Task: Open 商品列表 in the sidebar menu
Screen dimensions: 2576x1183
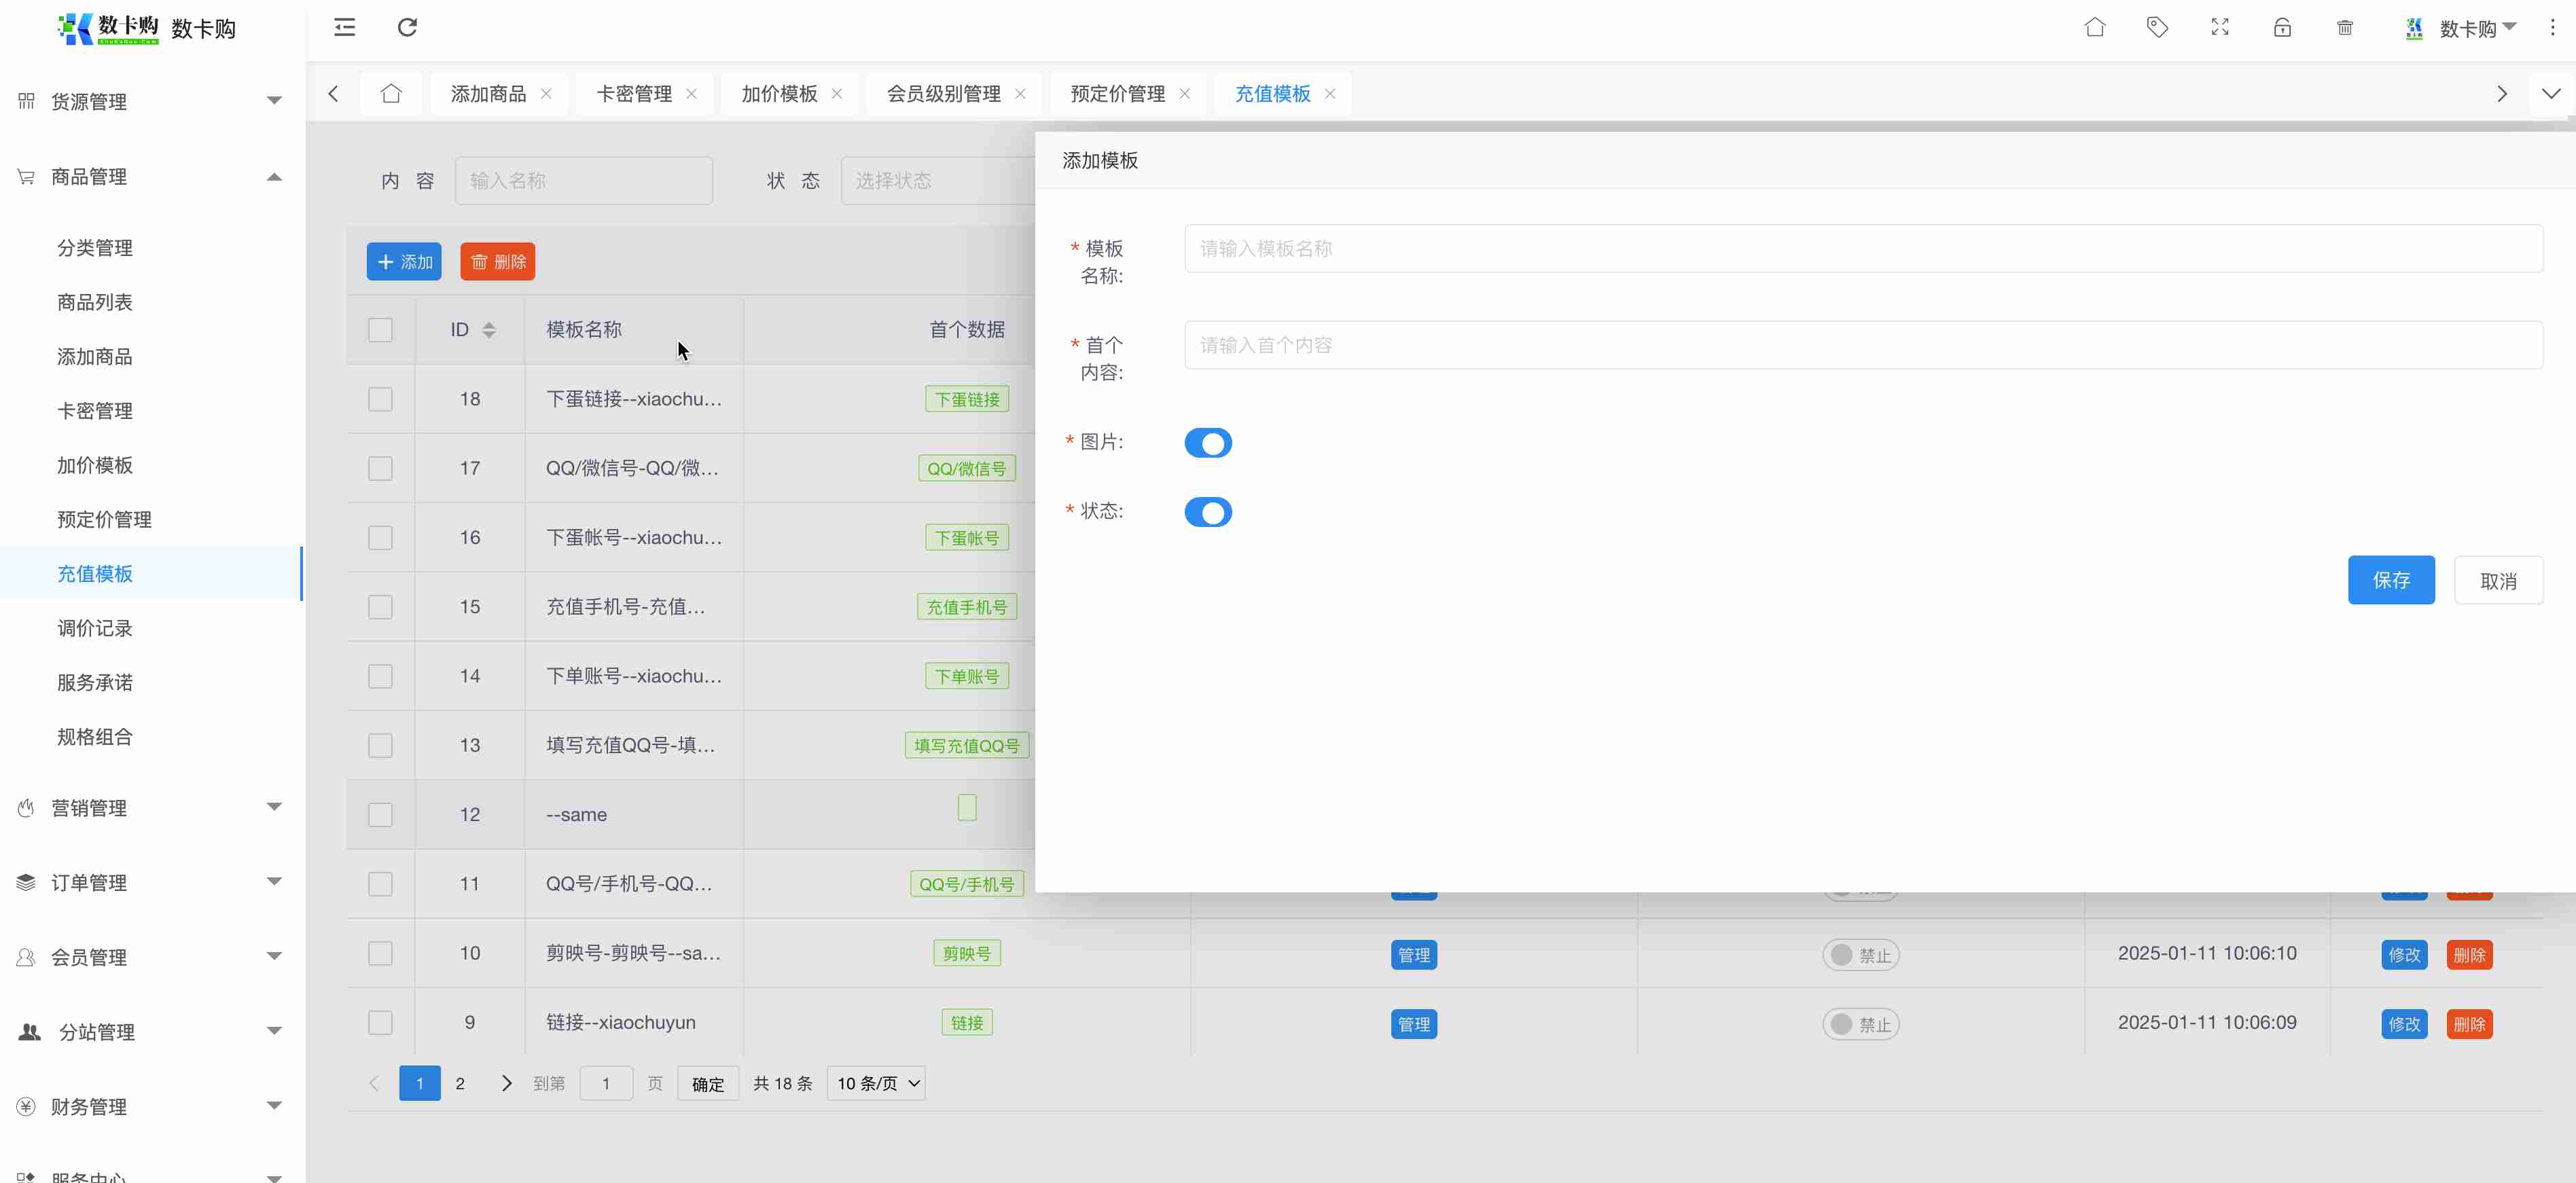Action: [95, 302]
